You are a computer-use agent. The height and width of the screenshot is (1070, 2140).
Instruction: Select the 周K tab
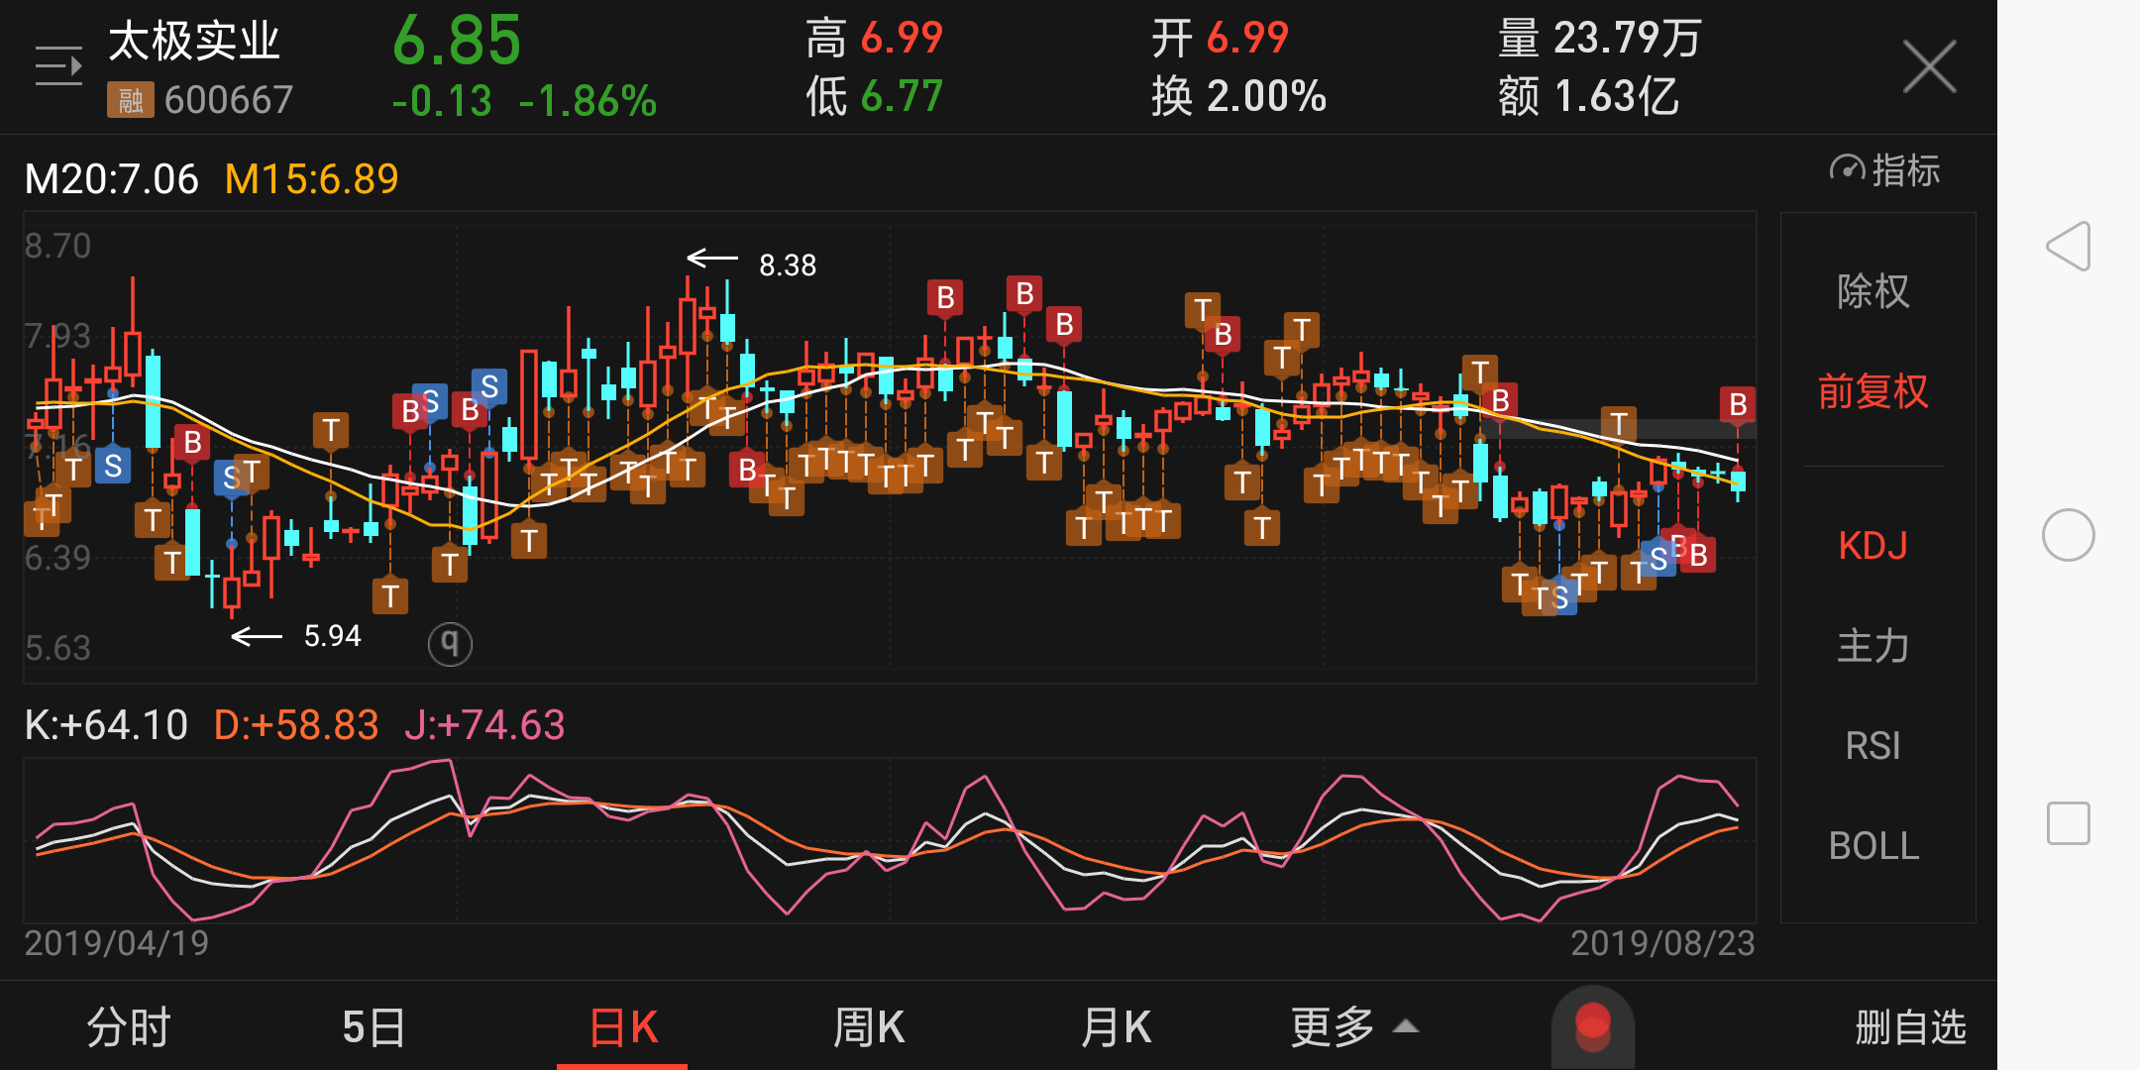869,1027
